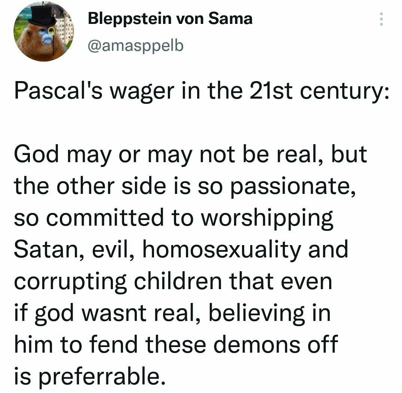Image resolution: width=402 pixels, height=393 pixels.
Task: Open the monkey profile avatar
Action: 43,31
